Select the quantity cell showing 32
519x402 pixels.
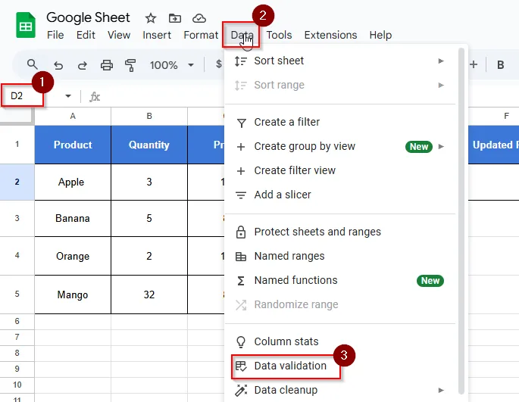tap(149, 294)
